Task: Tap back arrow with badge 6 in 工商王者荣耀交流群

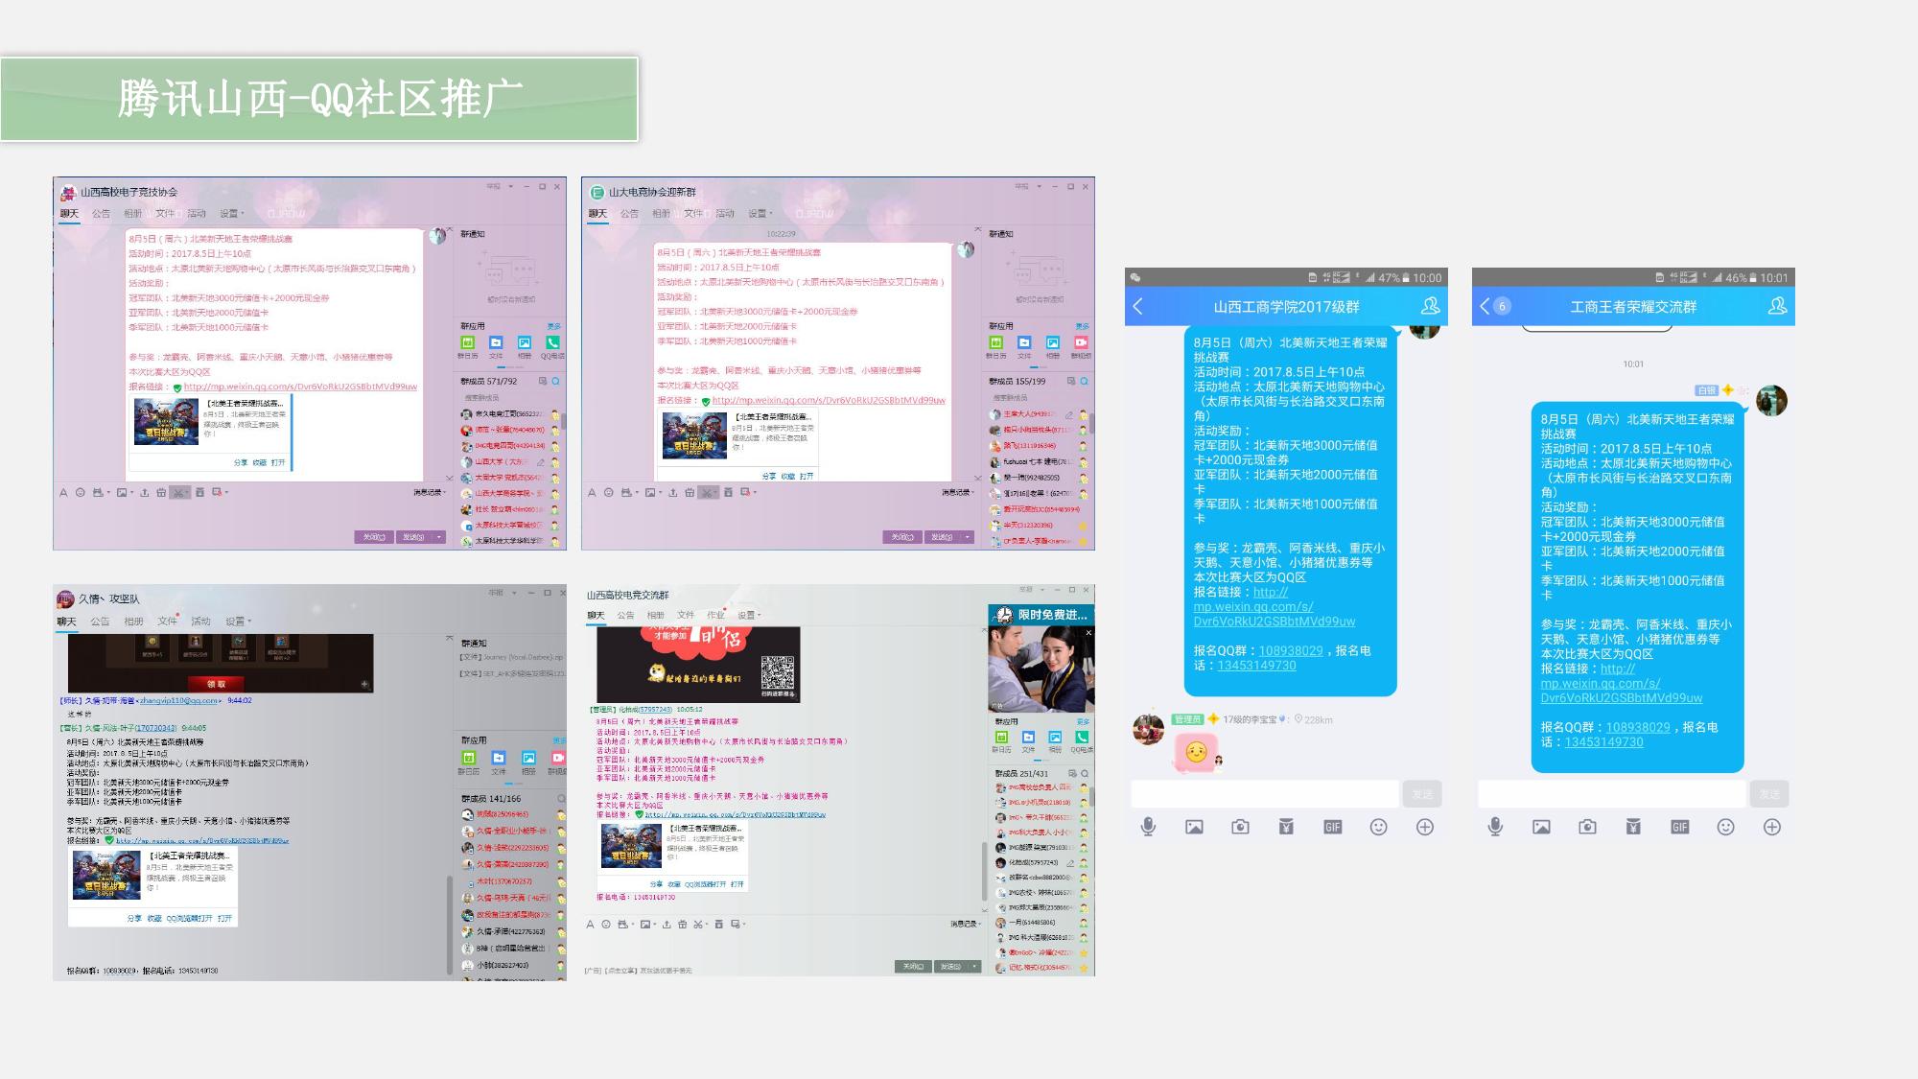Action: [x=1494, y=306]
